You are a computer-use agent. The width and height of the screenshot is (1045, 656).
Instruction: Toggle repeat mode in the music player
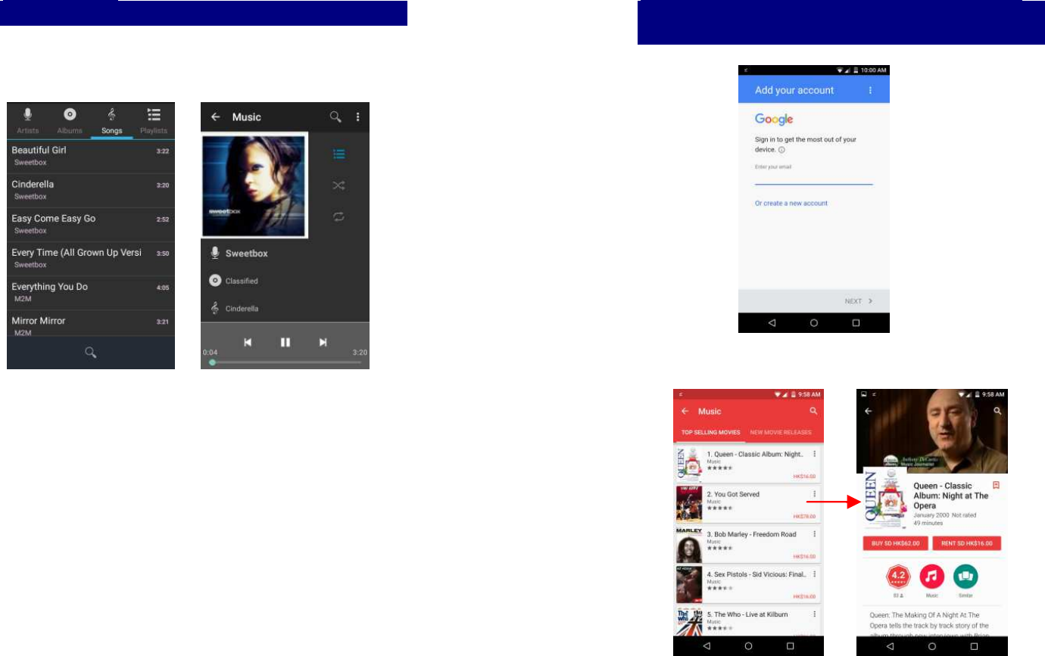point(339,217)
